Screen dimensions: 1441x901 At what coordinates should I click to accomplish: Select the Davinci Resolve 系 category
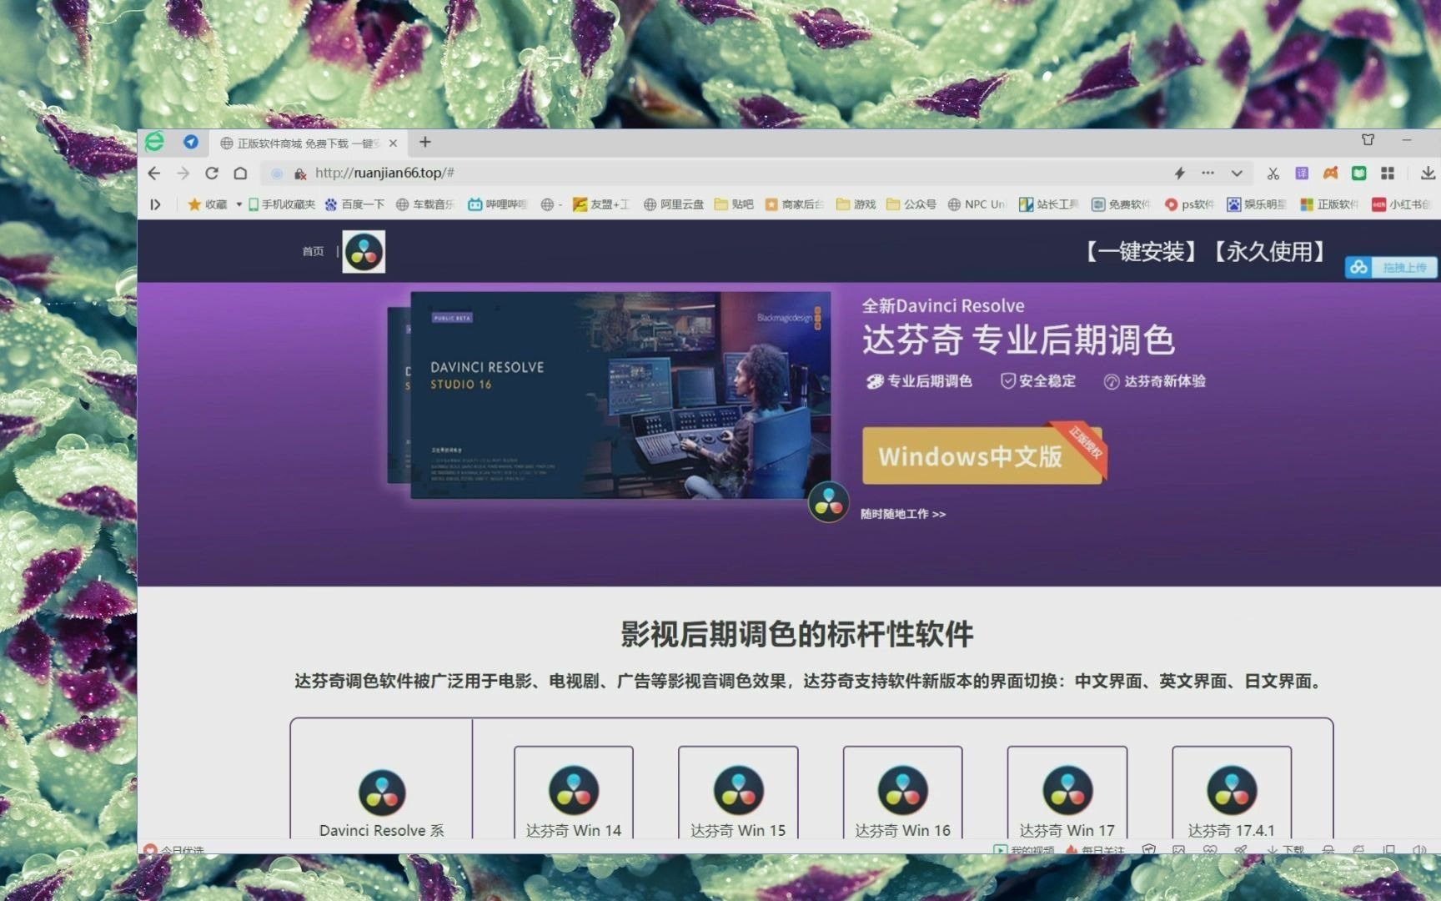(x=381, y=804)
